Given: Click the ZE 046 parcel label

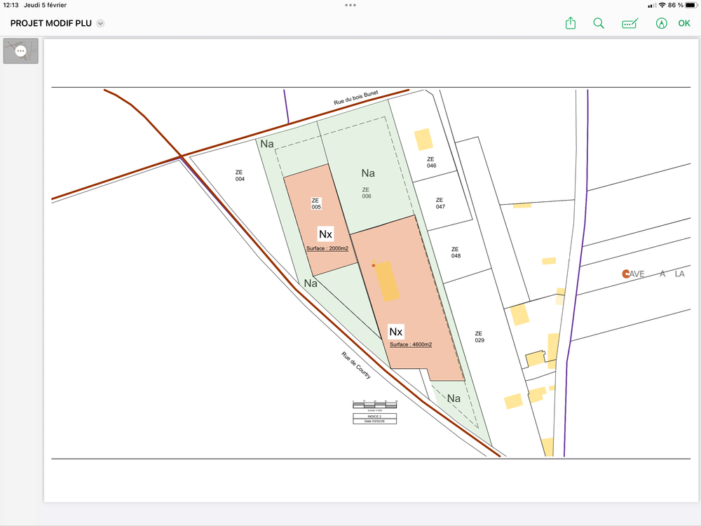Looking at the screenshot, I should pos(431,163).
